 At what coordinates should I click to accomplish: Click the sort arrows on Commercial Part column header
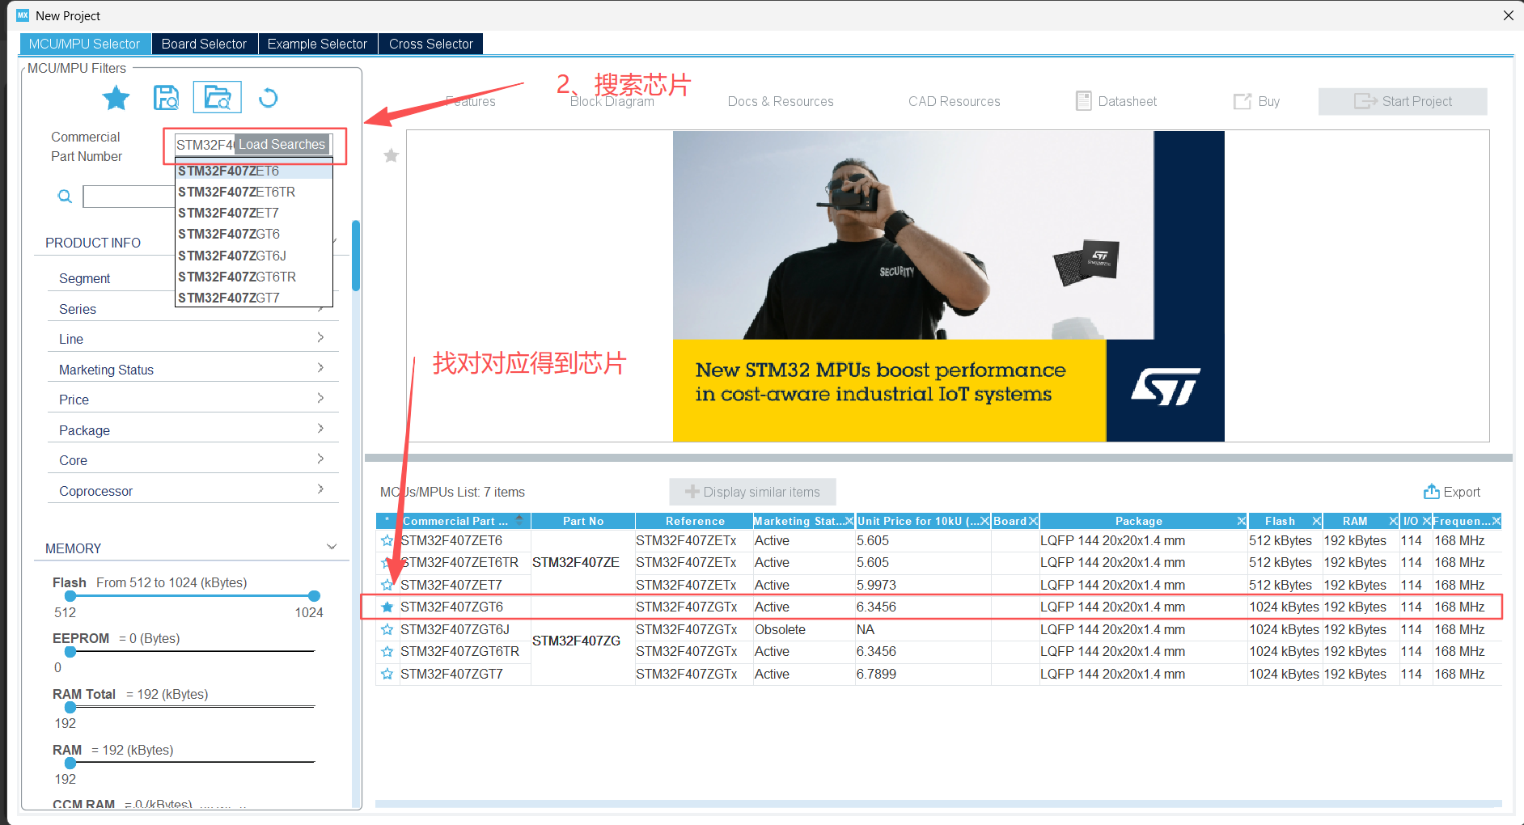tap(519, 521)
